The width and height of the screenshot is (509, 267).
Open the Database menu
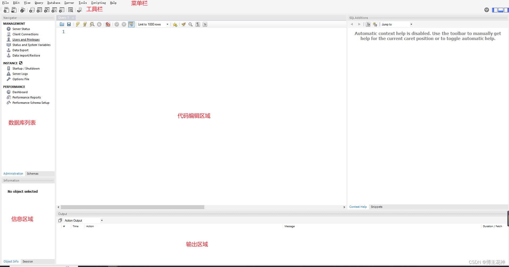point(54,3)
